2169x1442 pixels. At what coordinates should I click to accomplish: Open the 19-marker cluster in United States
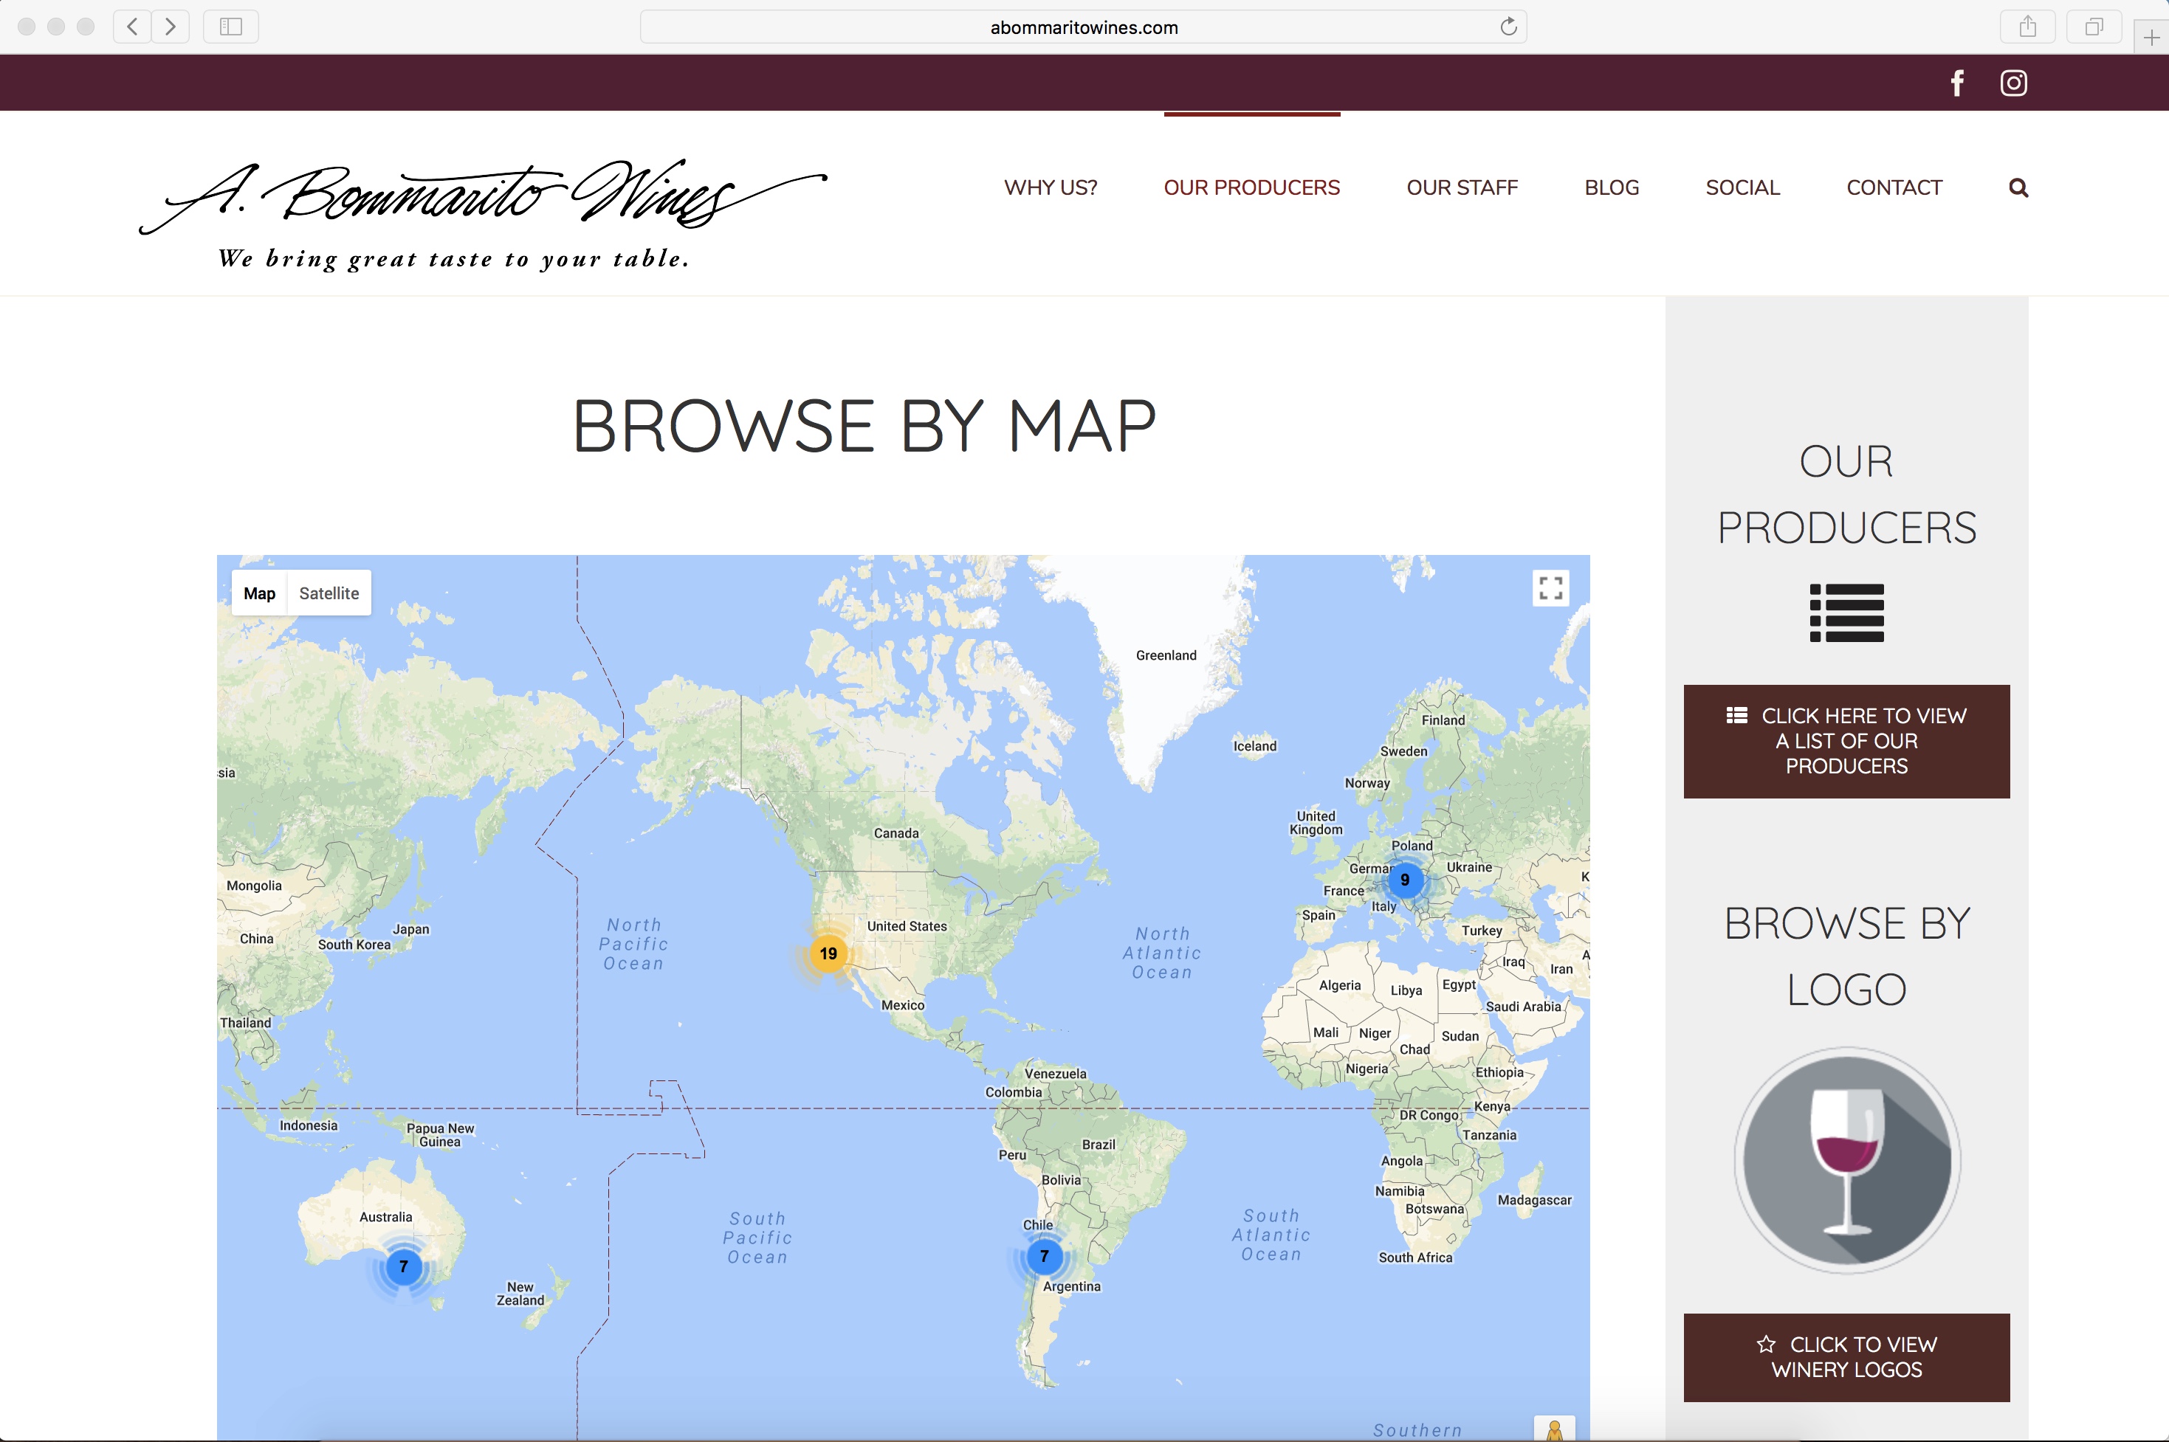click(x=829, y=953)
